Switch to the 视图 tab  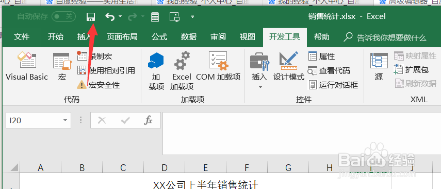point(247,37)
